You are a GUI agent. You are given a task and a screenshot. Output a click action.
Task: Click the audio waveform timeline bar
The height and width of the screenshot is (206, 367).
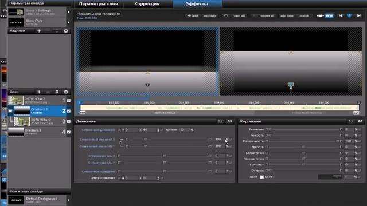tap(219, 108)
